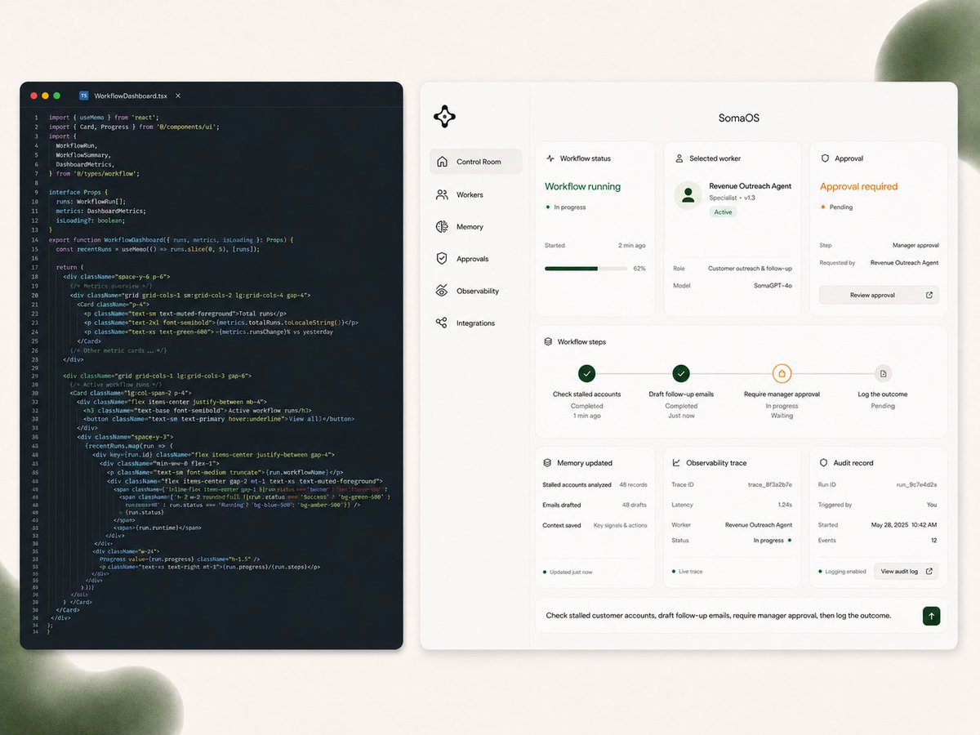The image size is (980, 735).
Task: Click the Started date May 28, 2025 value
Action: [904, 525]
